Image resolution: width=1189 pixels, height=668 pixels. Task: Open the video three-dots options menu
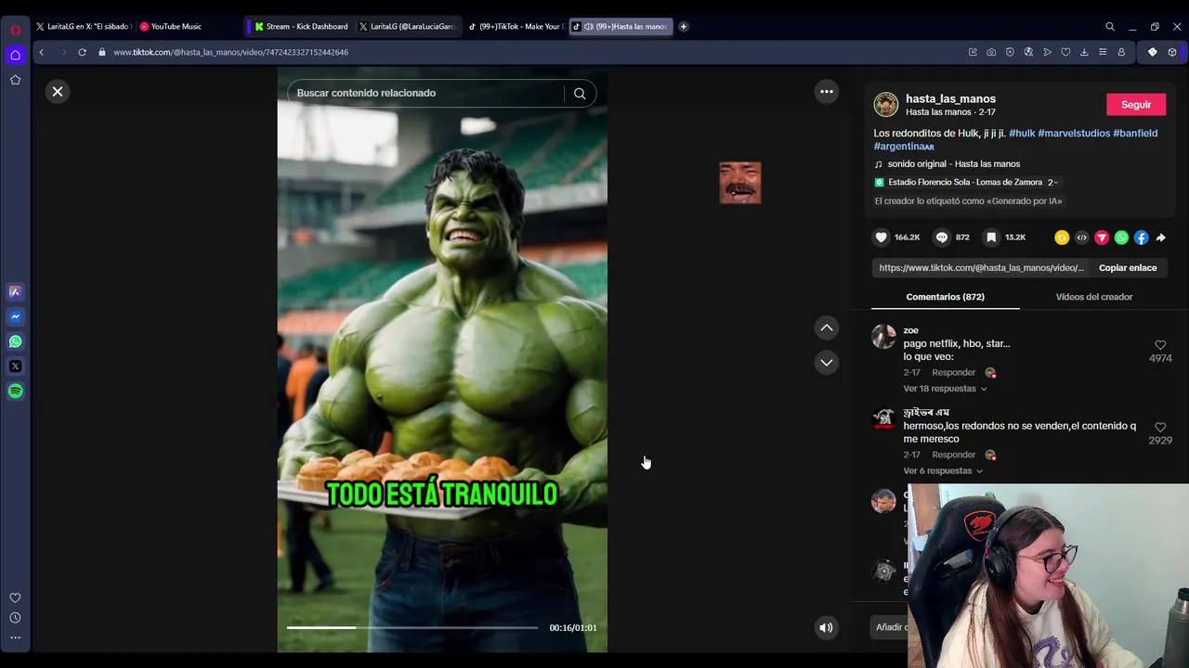(x=826, y=92)
